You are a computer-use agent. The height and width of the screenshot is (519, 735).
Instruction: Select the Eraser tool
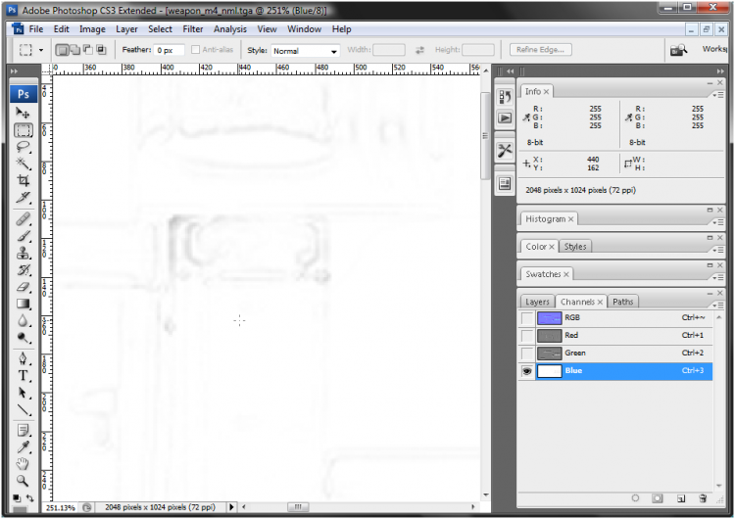tap(24, 287)
